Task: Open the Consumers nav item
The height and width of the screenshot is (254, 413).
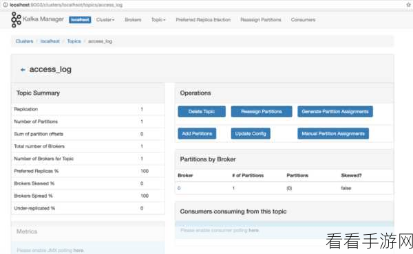Action: pyautogui.click(x=303, y=20)
